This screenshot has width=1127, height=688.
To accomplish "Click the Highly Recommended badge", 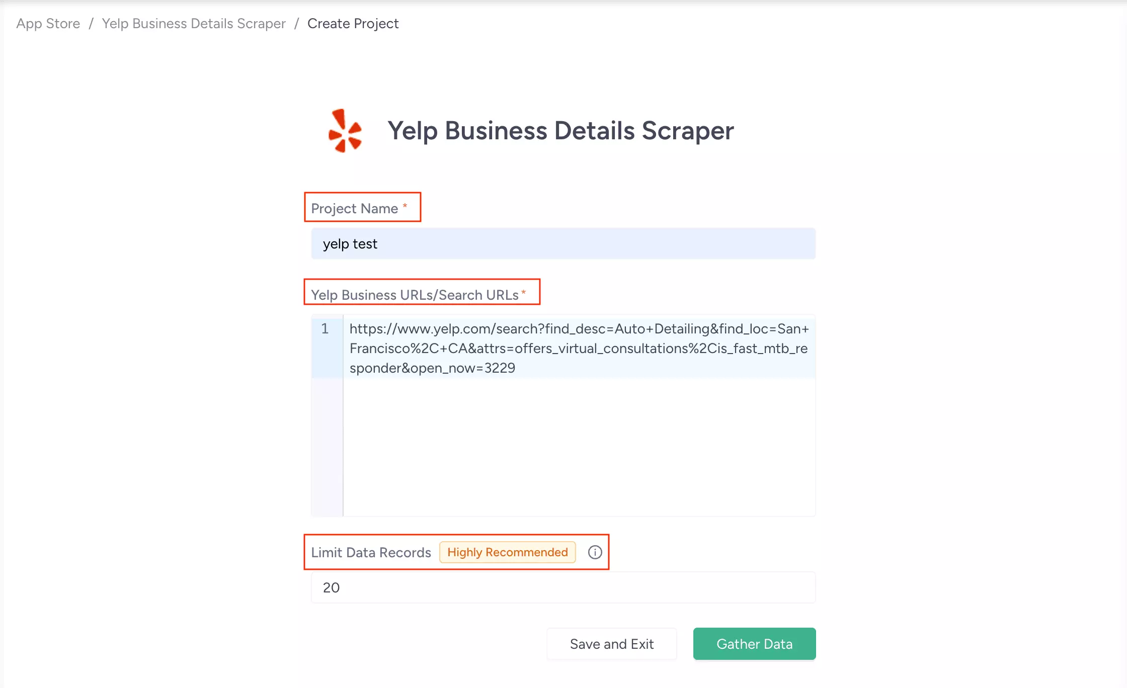I will 508,552.
